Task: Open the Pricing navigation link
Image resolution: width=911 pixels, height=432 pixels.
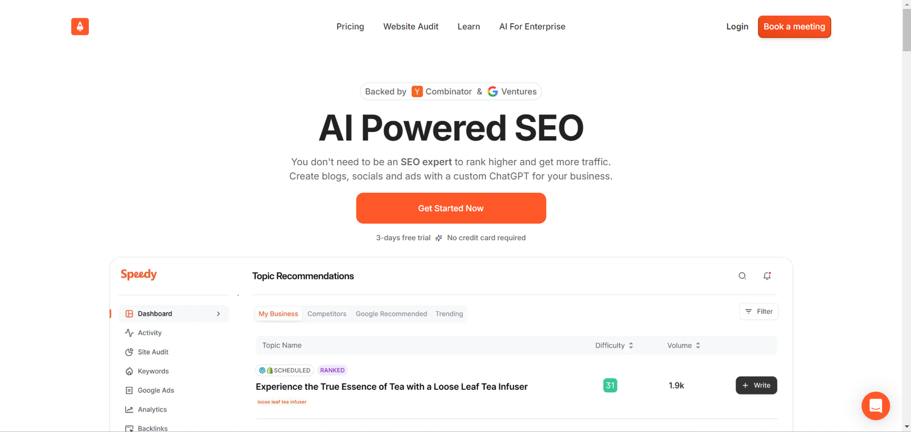Action: (350, 27)
